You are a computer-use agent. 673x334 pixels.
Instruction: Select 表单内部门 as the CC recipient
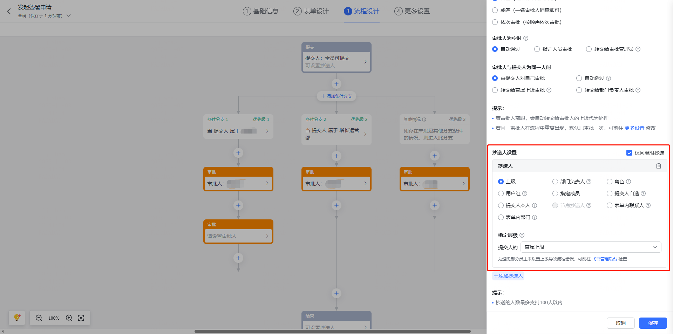501,217
